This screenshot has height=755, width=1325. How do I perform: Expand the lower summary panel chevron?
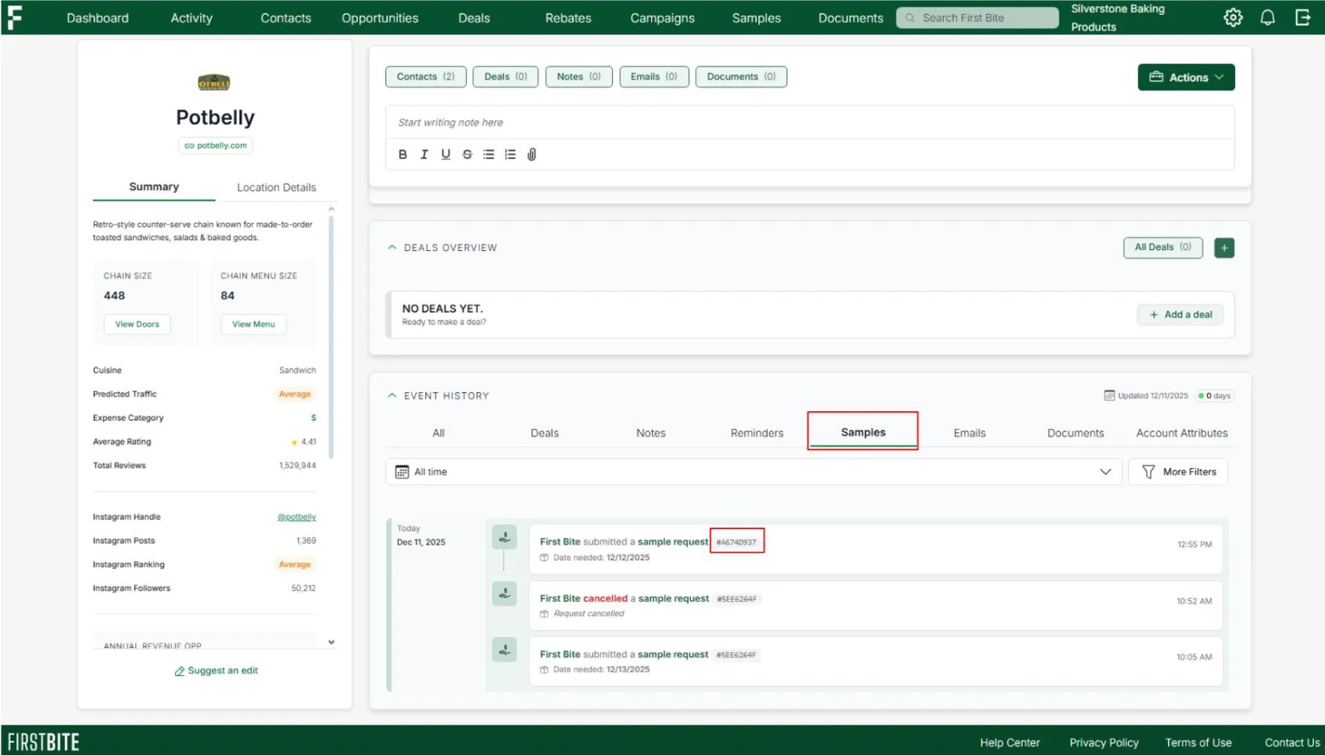tap(331, 642)
